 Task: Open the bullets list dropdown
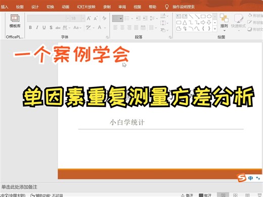click(x=121, y=18)
